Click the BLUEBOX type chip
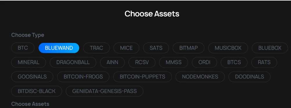Image resolution: width=291 pixels, height=108 pixels. point(270,48)
